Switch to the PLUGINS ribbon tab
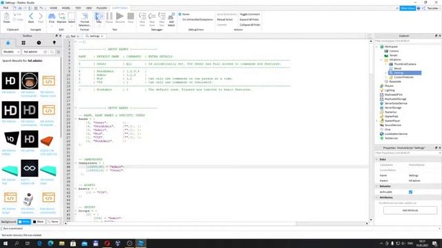442x248 pixels. [x=102, y=8]
